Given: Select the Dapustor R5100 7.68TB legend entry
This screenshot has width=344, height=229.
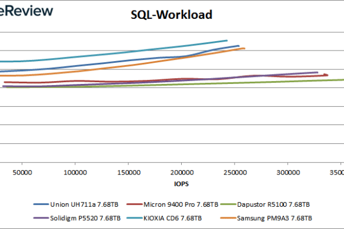Looking at the screenshot, I should coord(265,204).
